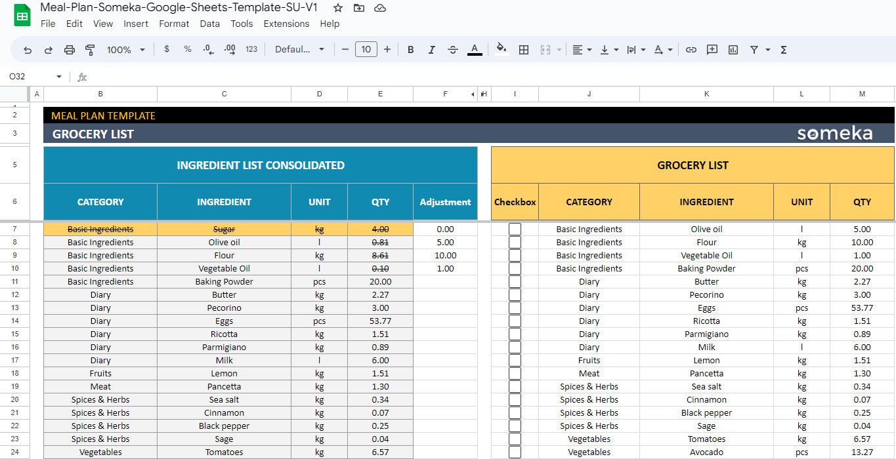Viewport: 896px width, 459px height.
Task: Check the grocery Sea salt checkbox
Action: (515, 386)
